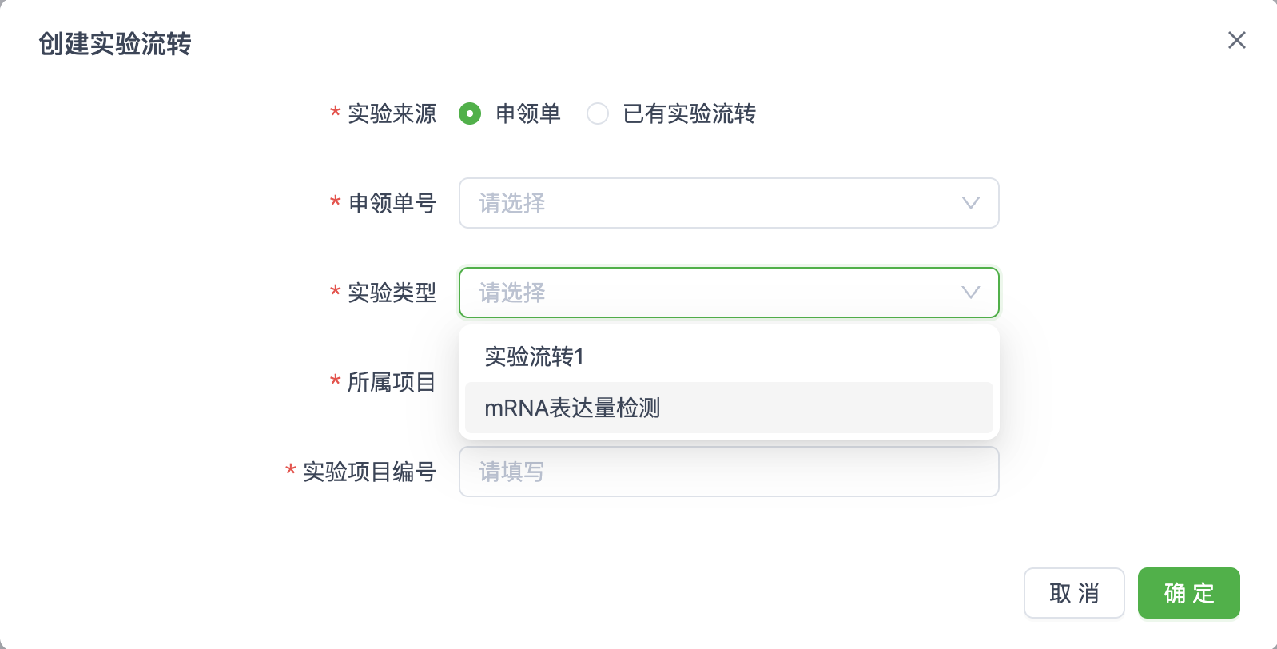Pick 实验流转1 from the dropdown list
Image resolution: width=1277 pixels, height=649 pixels.
(535, 356)
